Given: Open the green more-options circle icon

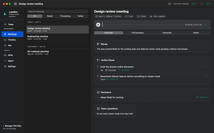Looking at the screenshot, I should pos(208,4).
